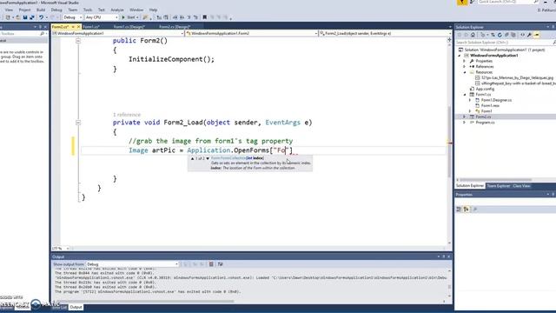The image size is (556, 313).
Task: Switch to the Form1.cs editor tab
Action: pyautogui.click(x=91, y=27)
